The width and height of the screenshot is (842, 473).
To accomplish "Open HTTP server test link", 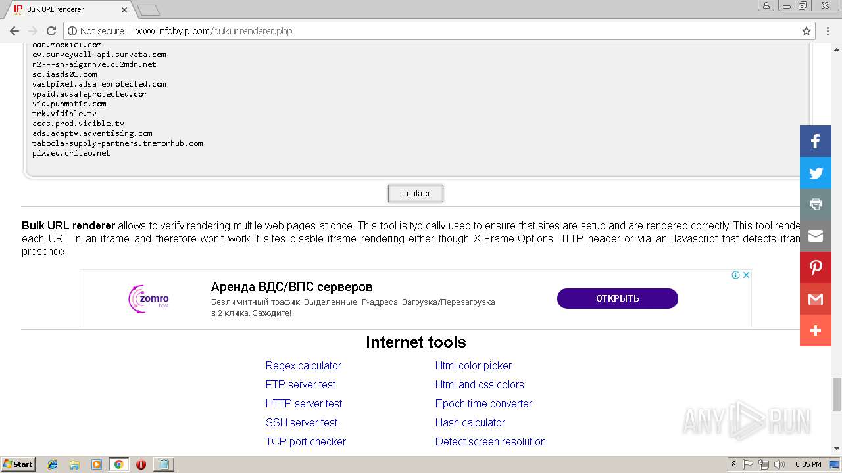I will click(x=304, y=403).
